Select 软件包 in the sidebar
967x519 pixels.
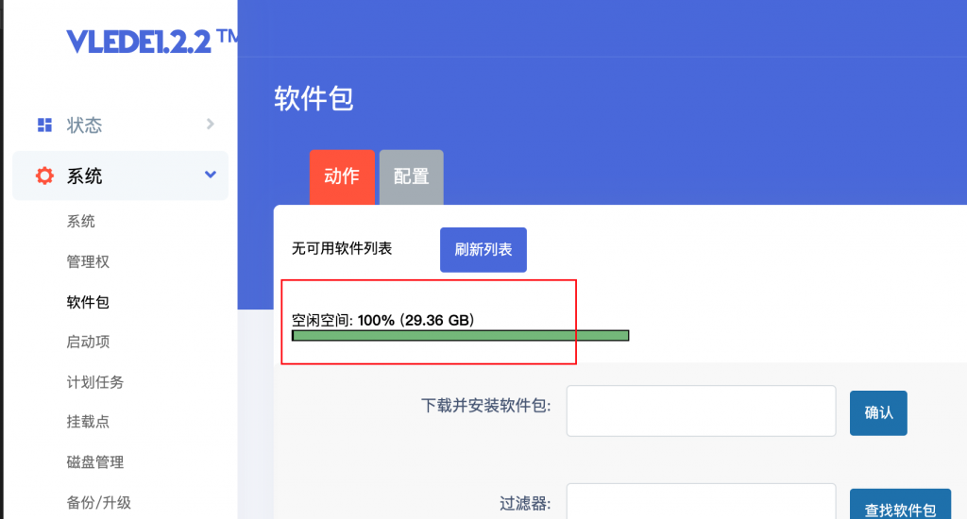tap(89, 302)
